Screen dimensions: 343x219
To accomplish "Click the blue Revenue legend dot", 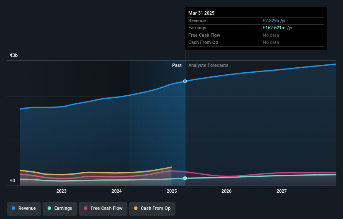I will (13, 208).
